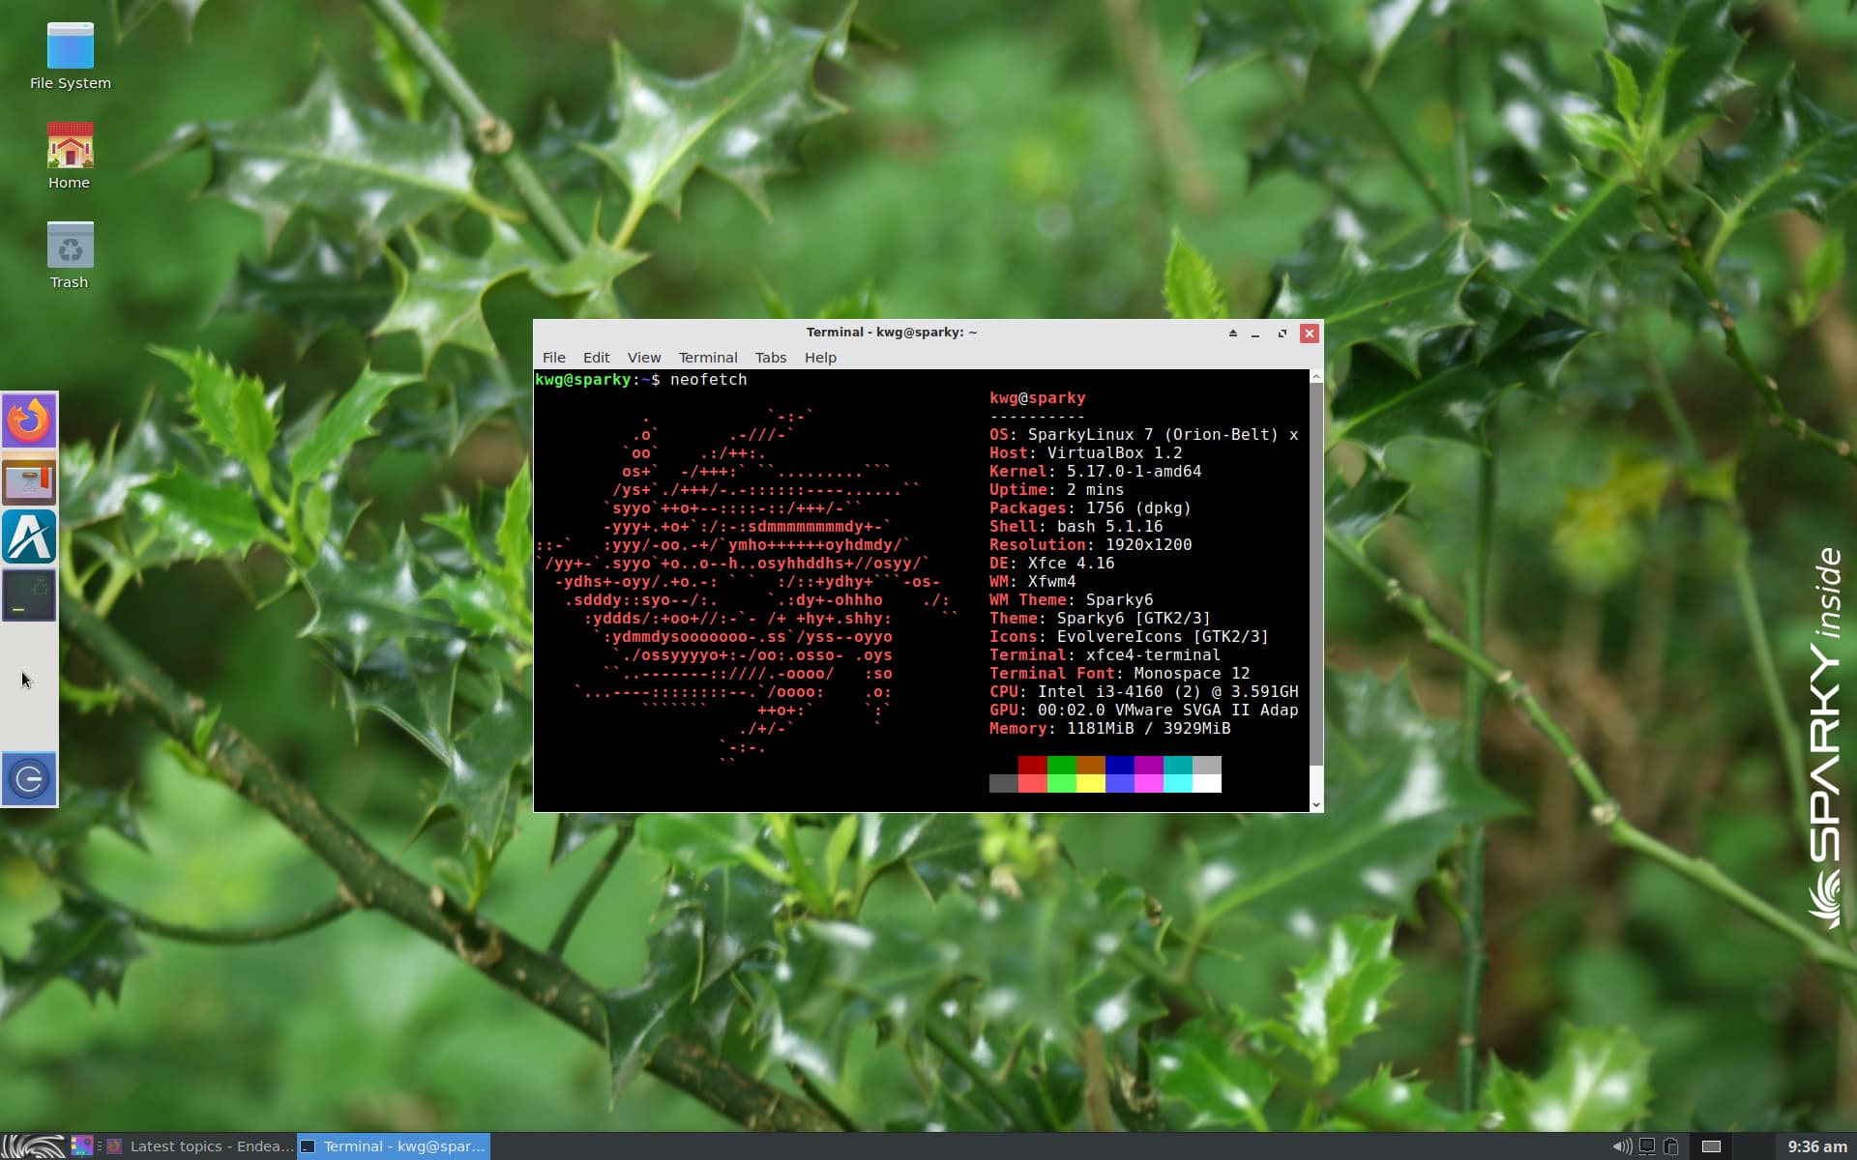Click the 'Resolution: 1920x1200' line

(x=1090, y=545)
